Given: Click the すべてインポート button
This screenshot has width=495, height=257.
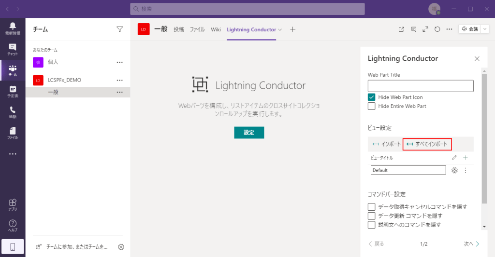Looking at the screenshot, I should click(427, 144).
